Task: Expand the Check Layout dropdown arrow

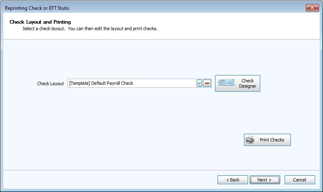Action: click(x=200, y=83)
